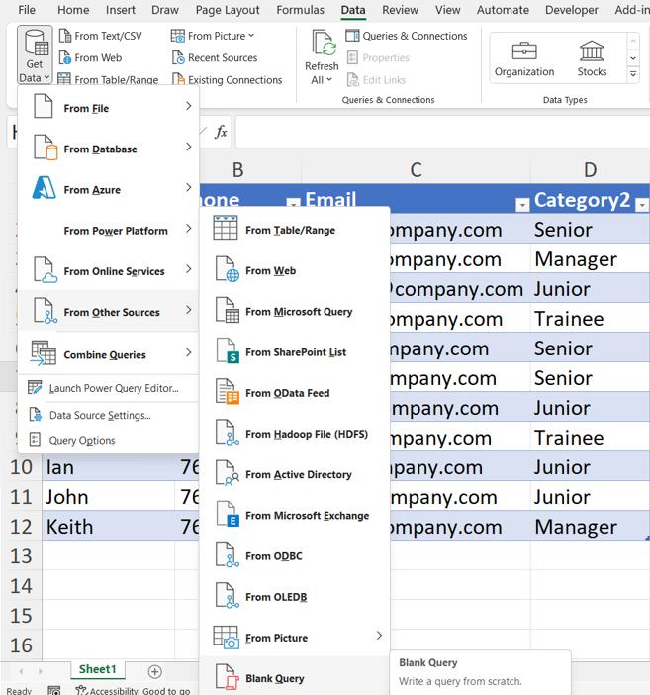
Task: Choose From Web in the submenu
Action: (x=294, y=270)
